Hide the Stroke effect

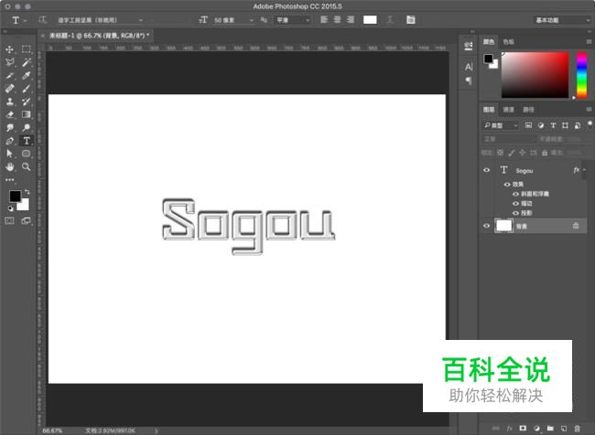tap(515, 204)
